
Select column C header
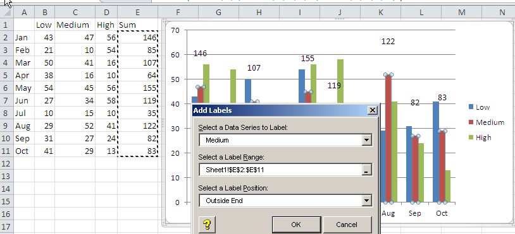coord(75,13)
